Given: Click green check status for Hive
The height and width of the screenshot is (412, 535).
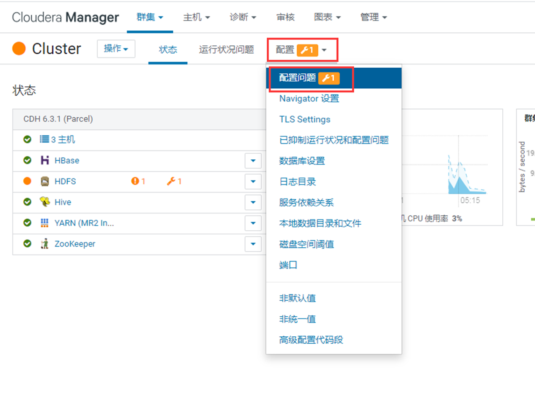Looking at the screenshot, I should pos(27,202).
